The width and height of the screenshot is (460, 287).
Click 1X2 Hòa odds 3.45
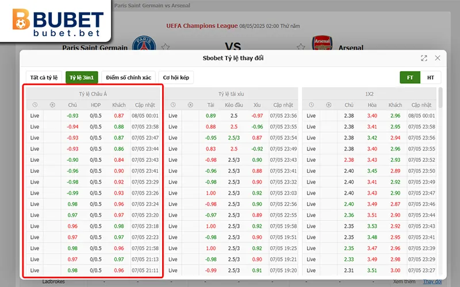[x=372, y=171]
